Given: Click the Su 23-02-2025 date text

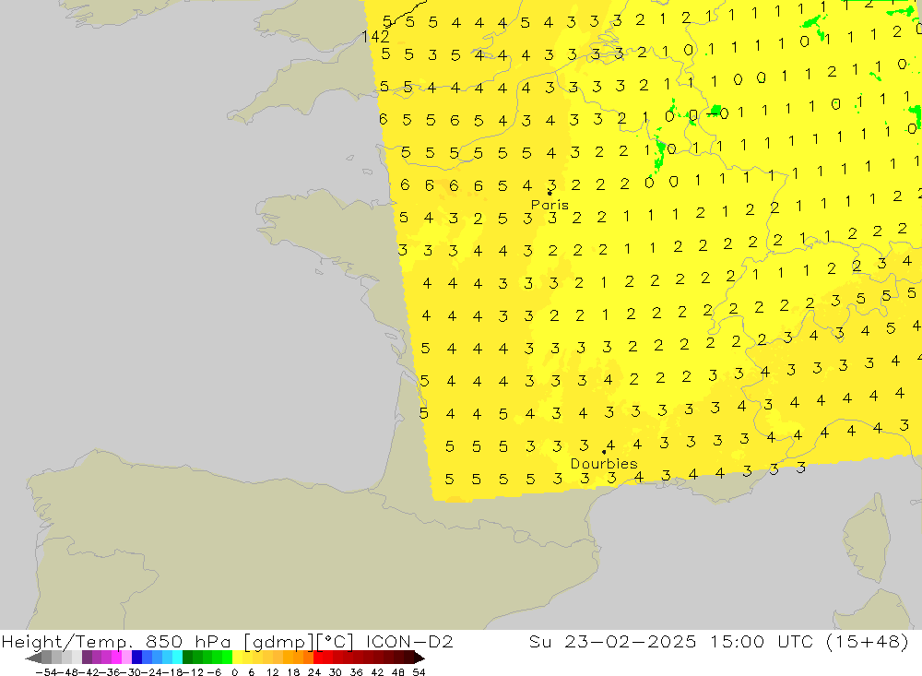Looking at the screenshot, I should coord(612,642).
